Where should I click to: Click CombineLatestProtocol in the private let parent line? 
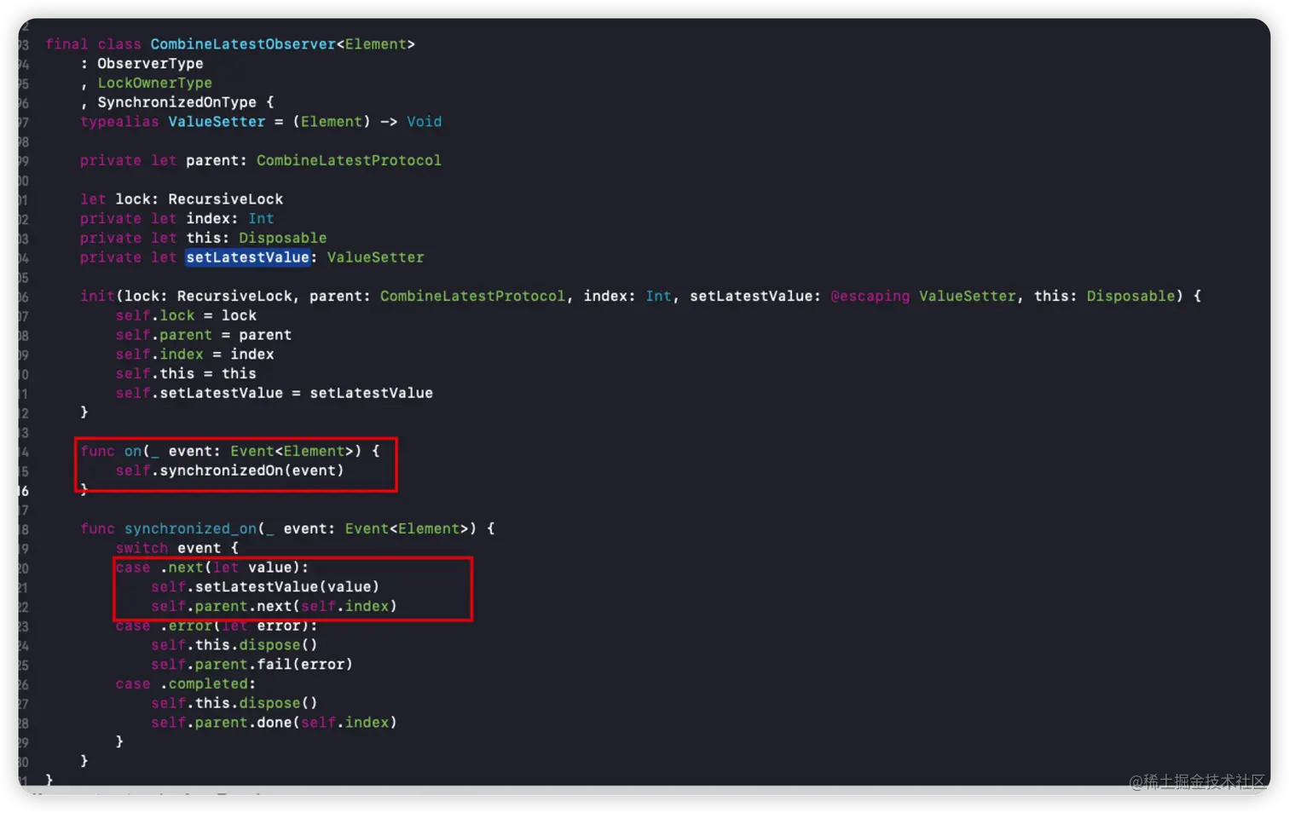click(x=349, y=160)
